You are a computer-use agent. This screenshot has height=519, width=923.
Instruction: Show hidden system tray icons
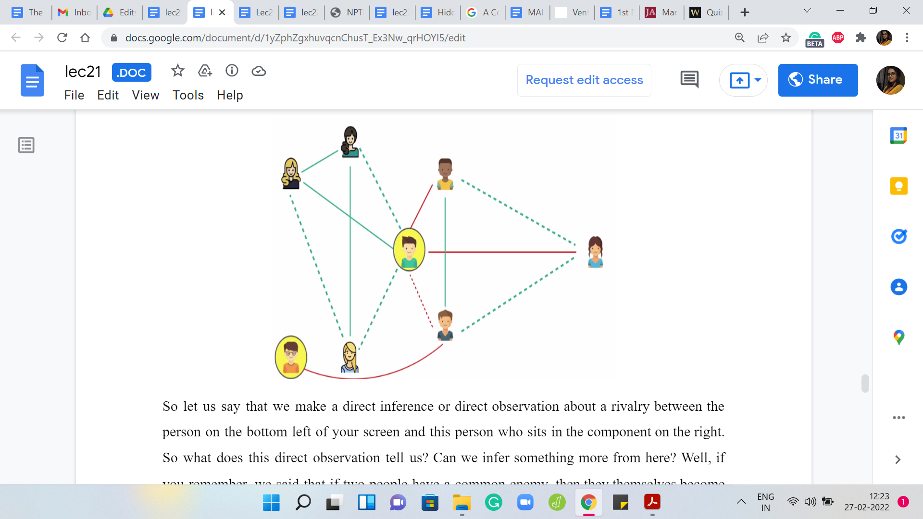[x=741, y=502]
